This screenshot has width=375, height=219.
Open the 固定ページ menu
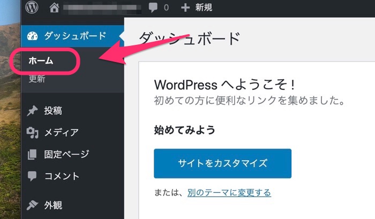67,154
